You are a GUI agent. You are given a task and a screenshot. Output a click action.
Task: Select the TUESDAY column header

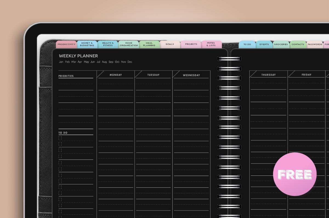click(x=154, y=75)
